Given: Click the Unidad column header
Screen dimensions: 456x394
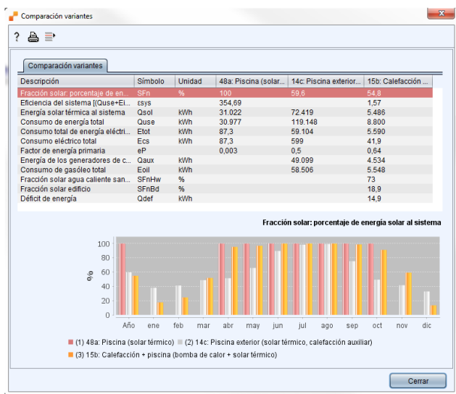Looking at the screenshot, I should coord(194,82).
